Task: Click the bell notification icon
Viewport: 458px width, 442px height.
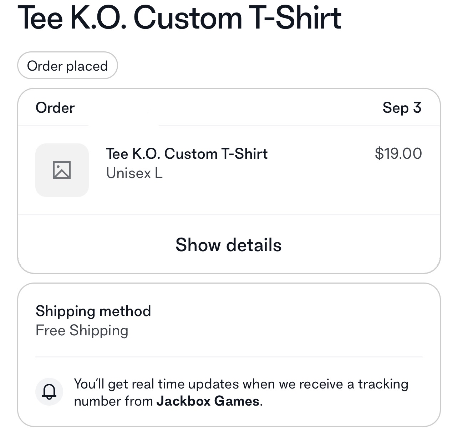Action: [x=49, y=392]
